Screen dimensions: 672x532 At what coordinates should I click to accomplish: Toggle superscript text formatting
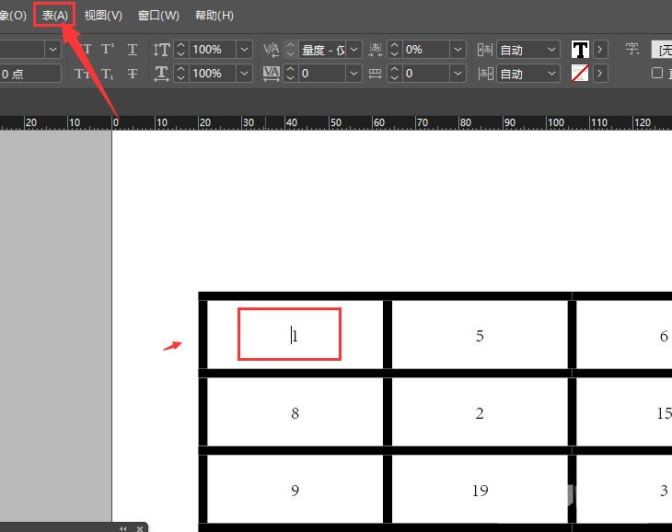(108, 50)
